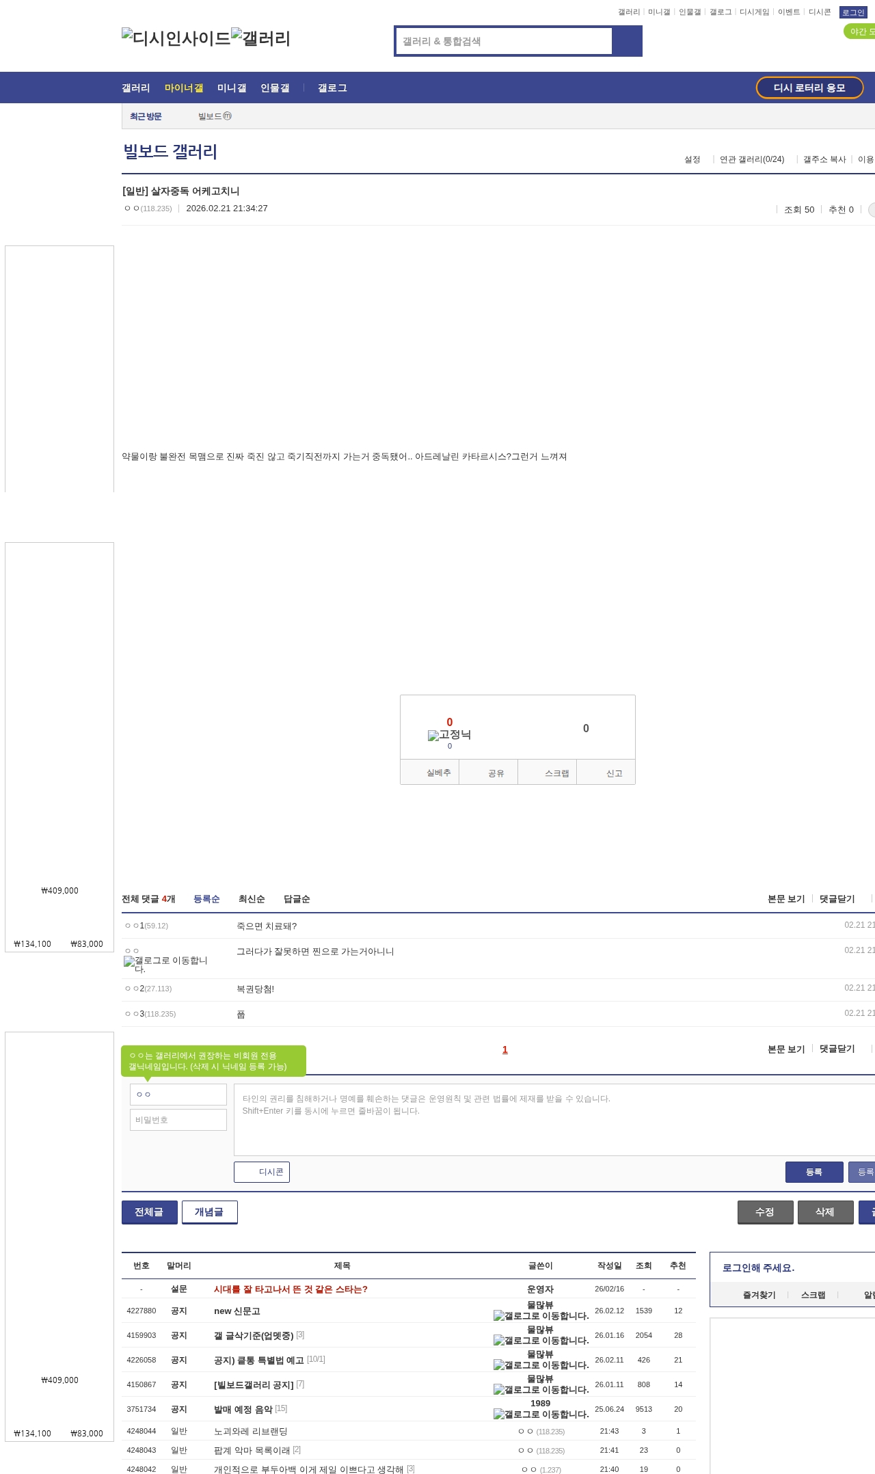Switch to the 개념글 tab
The height and width of the screenshot is (1474, 875).
coord(209,1212)
